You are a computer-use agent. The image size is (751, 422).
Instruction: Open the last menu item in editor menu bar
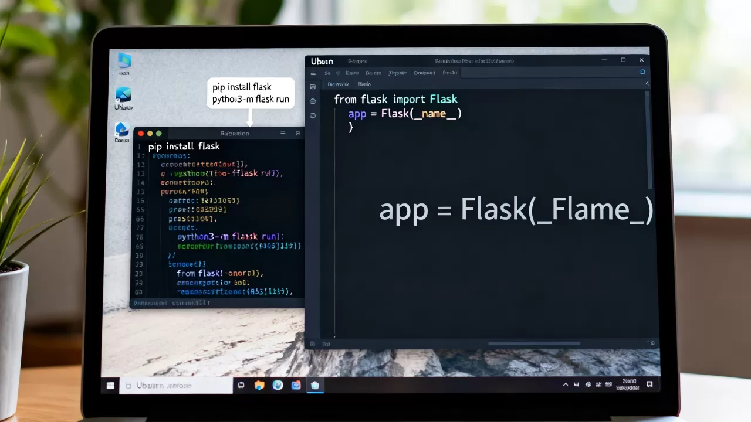point(450,73)
